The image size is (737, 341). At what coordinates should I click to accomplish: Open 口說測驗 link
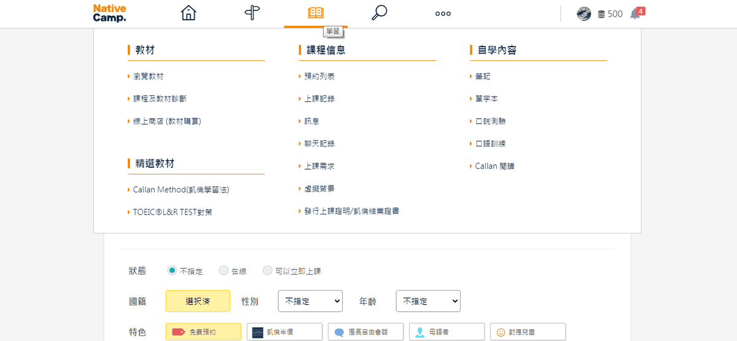(490, 121)
